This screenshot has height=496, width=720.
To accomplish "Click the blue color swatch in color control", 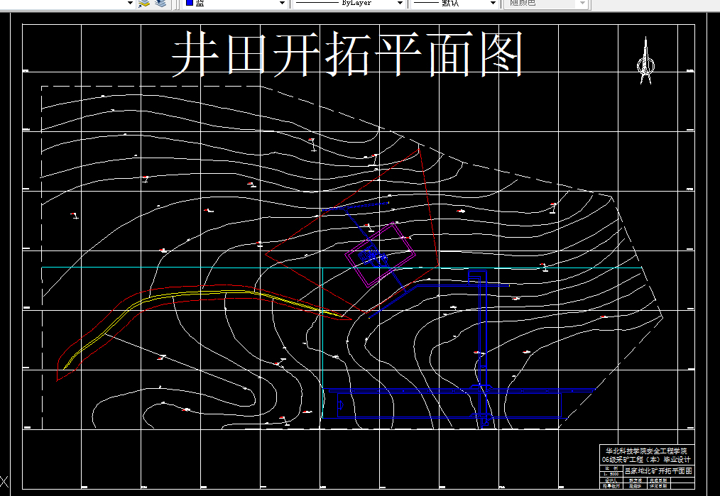I will (x=189, y=4).
